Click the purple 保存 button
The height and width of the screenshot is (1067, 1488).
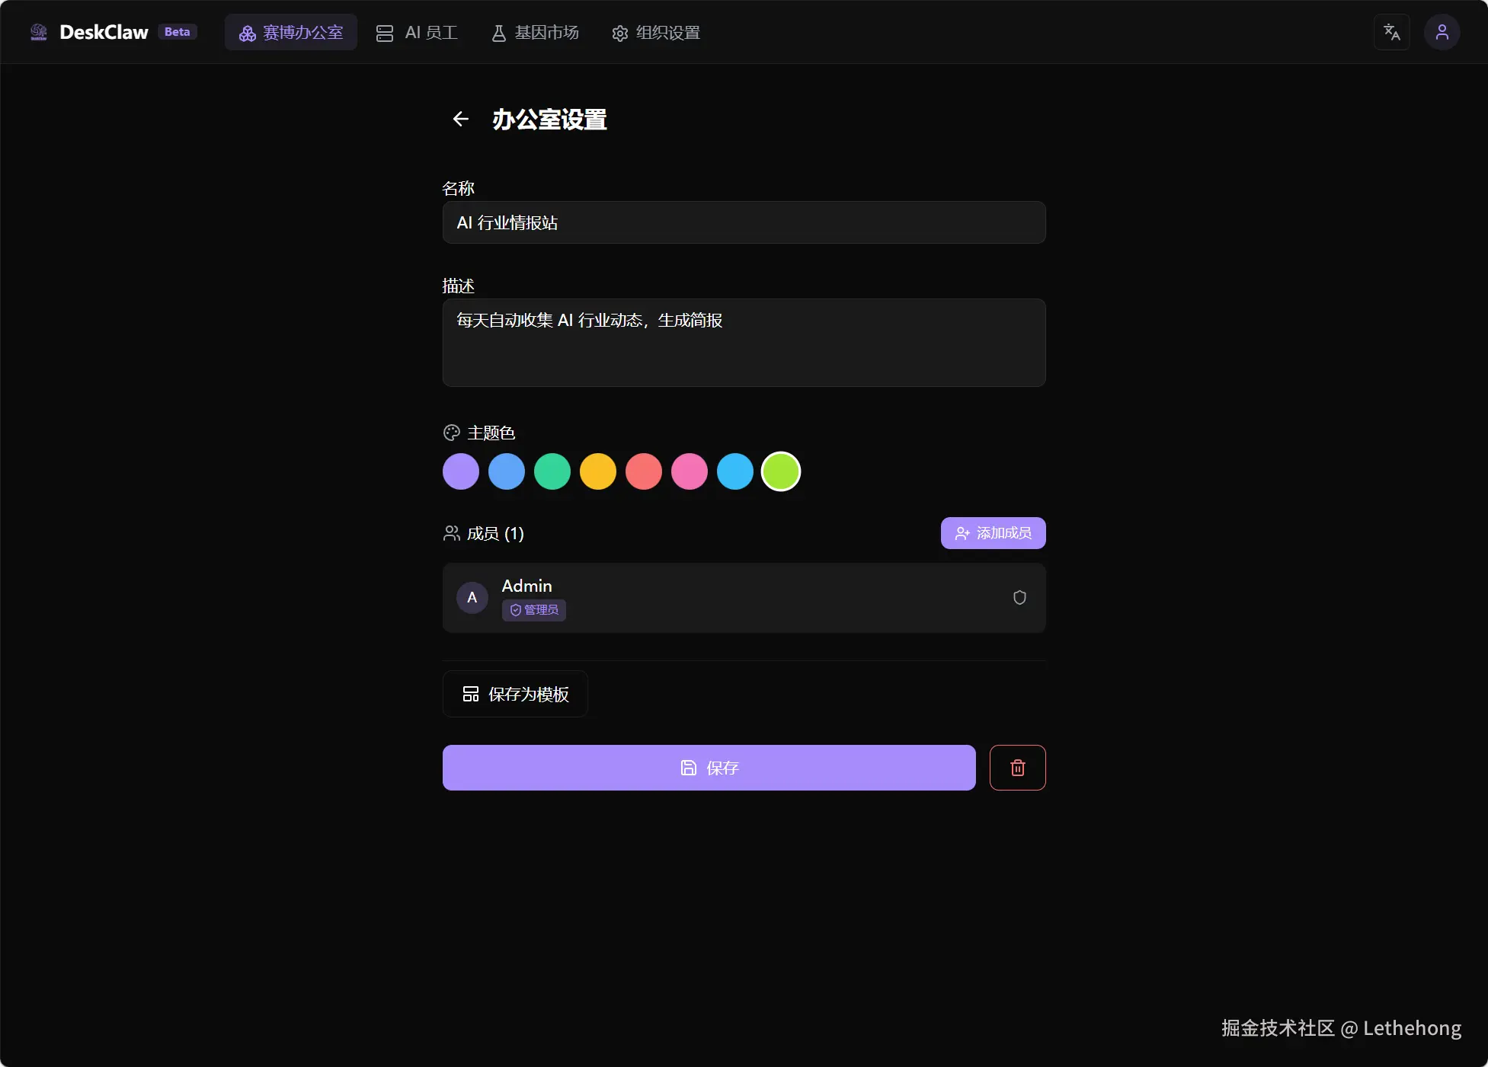[x=709, y=768]
